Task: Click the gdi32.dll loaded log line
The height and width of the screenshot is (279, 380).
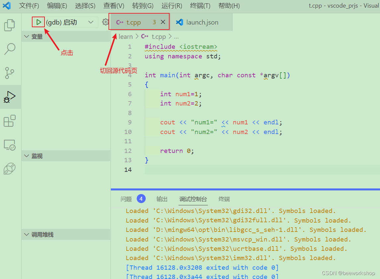Action: (x=231, y=211)
